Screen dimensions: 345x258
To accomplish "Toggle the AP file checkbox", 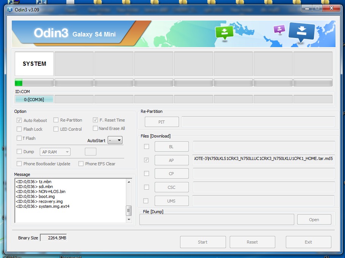I will point(146,160).
